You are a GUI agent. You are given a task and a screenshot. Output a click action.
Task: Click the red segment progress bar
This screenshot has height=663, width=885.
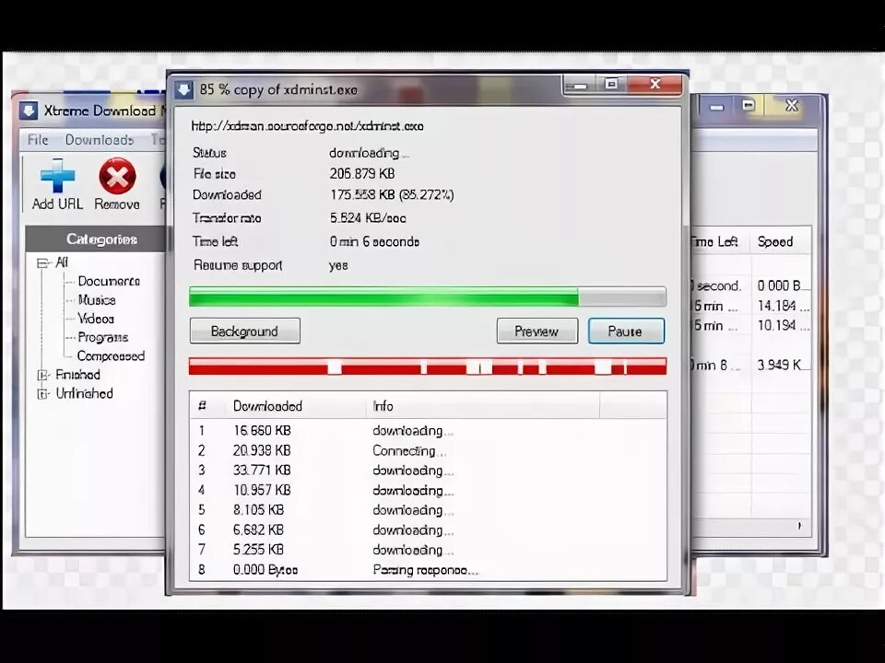pos(427,366)
